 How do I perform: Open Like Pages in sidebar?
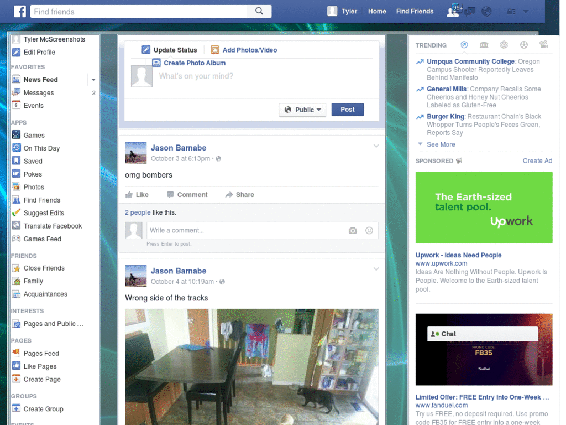(x=34, y=366)
